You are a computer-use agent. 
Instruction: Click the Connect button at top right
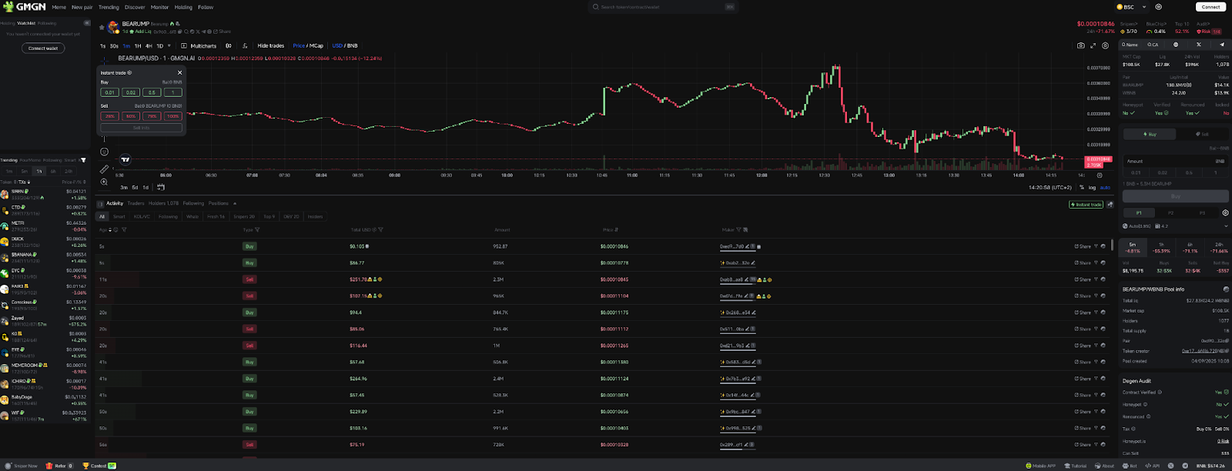1210,7
